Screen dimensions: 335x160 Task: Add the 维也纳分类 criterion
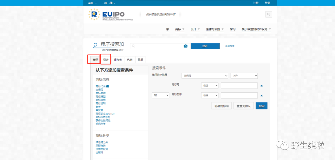[102, 142]
